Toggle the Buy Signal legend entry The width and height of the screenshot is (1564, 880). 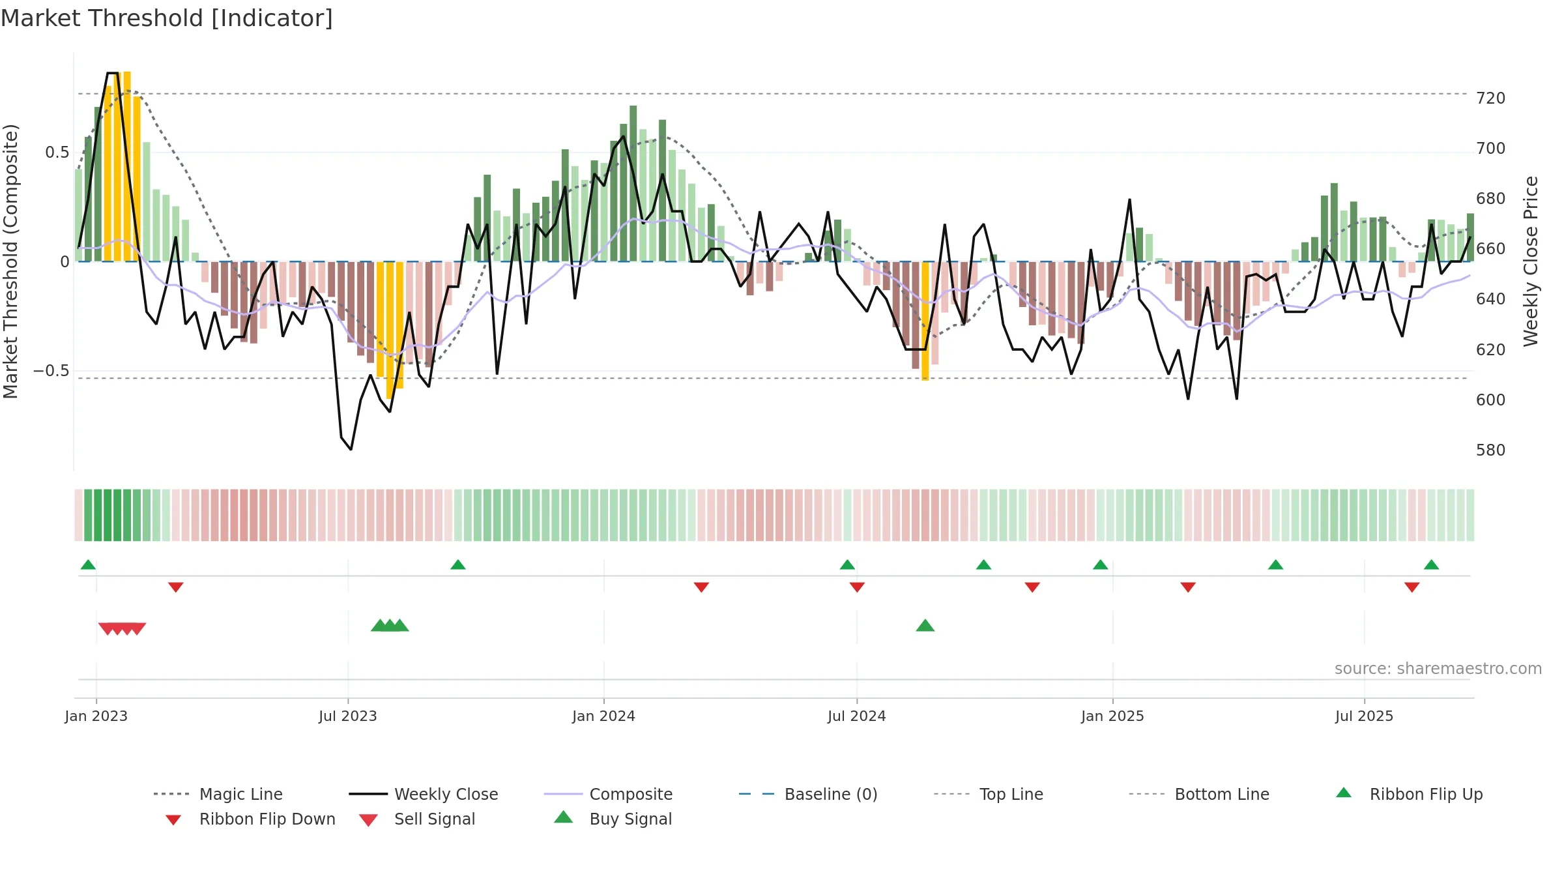pos(613,819)
